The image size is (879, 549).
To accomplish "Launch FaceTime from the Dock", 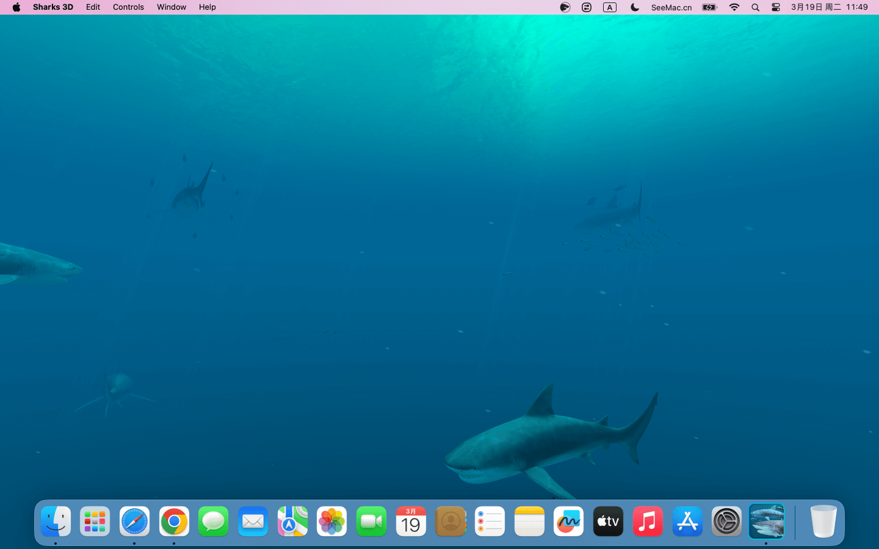I will 371,522.
